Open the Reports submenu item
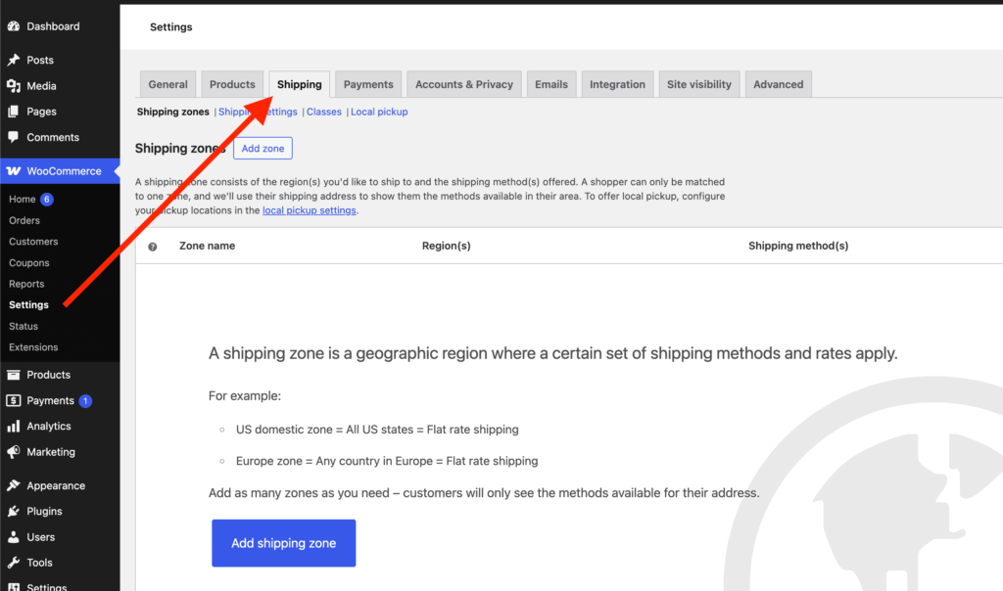Screen dimensions: 1003x591 (26, 284)
